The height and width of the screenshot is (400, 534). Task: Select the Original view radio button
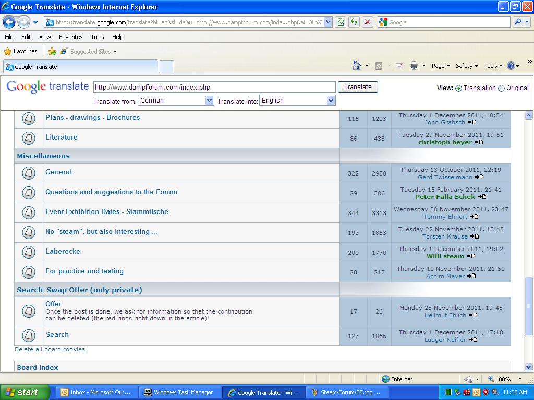coord(501,89)
